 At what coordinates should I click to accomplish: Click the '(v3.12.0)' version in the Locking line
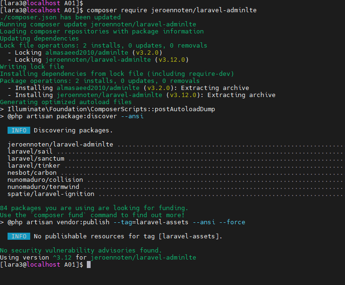pyautogui.click(x=172, y=60)
